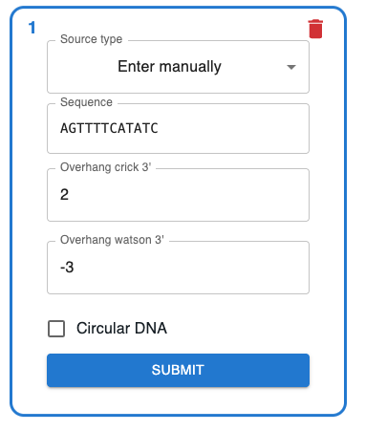
Task: Click the value 2 in the crick overhang field
Action: (64, 195)
